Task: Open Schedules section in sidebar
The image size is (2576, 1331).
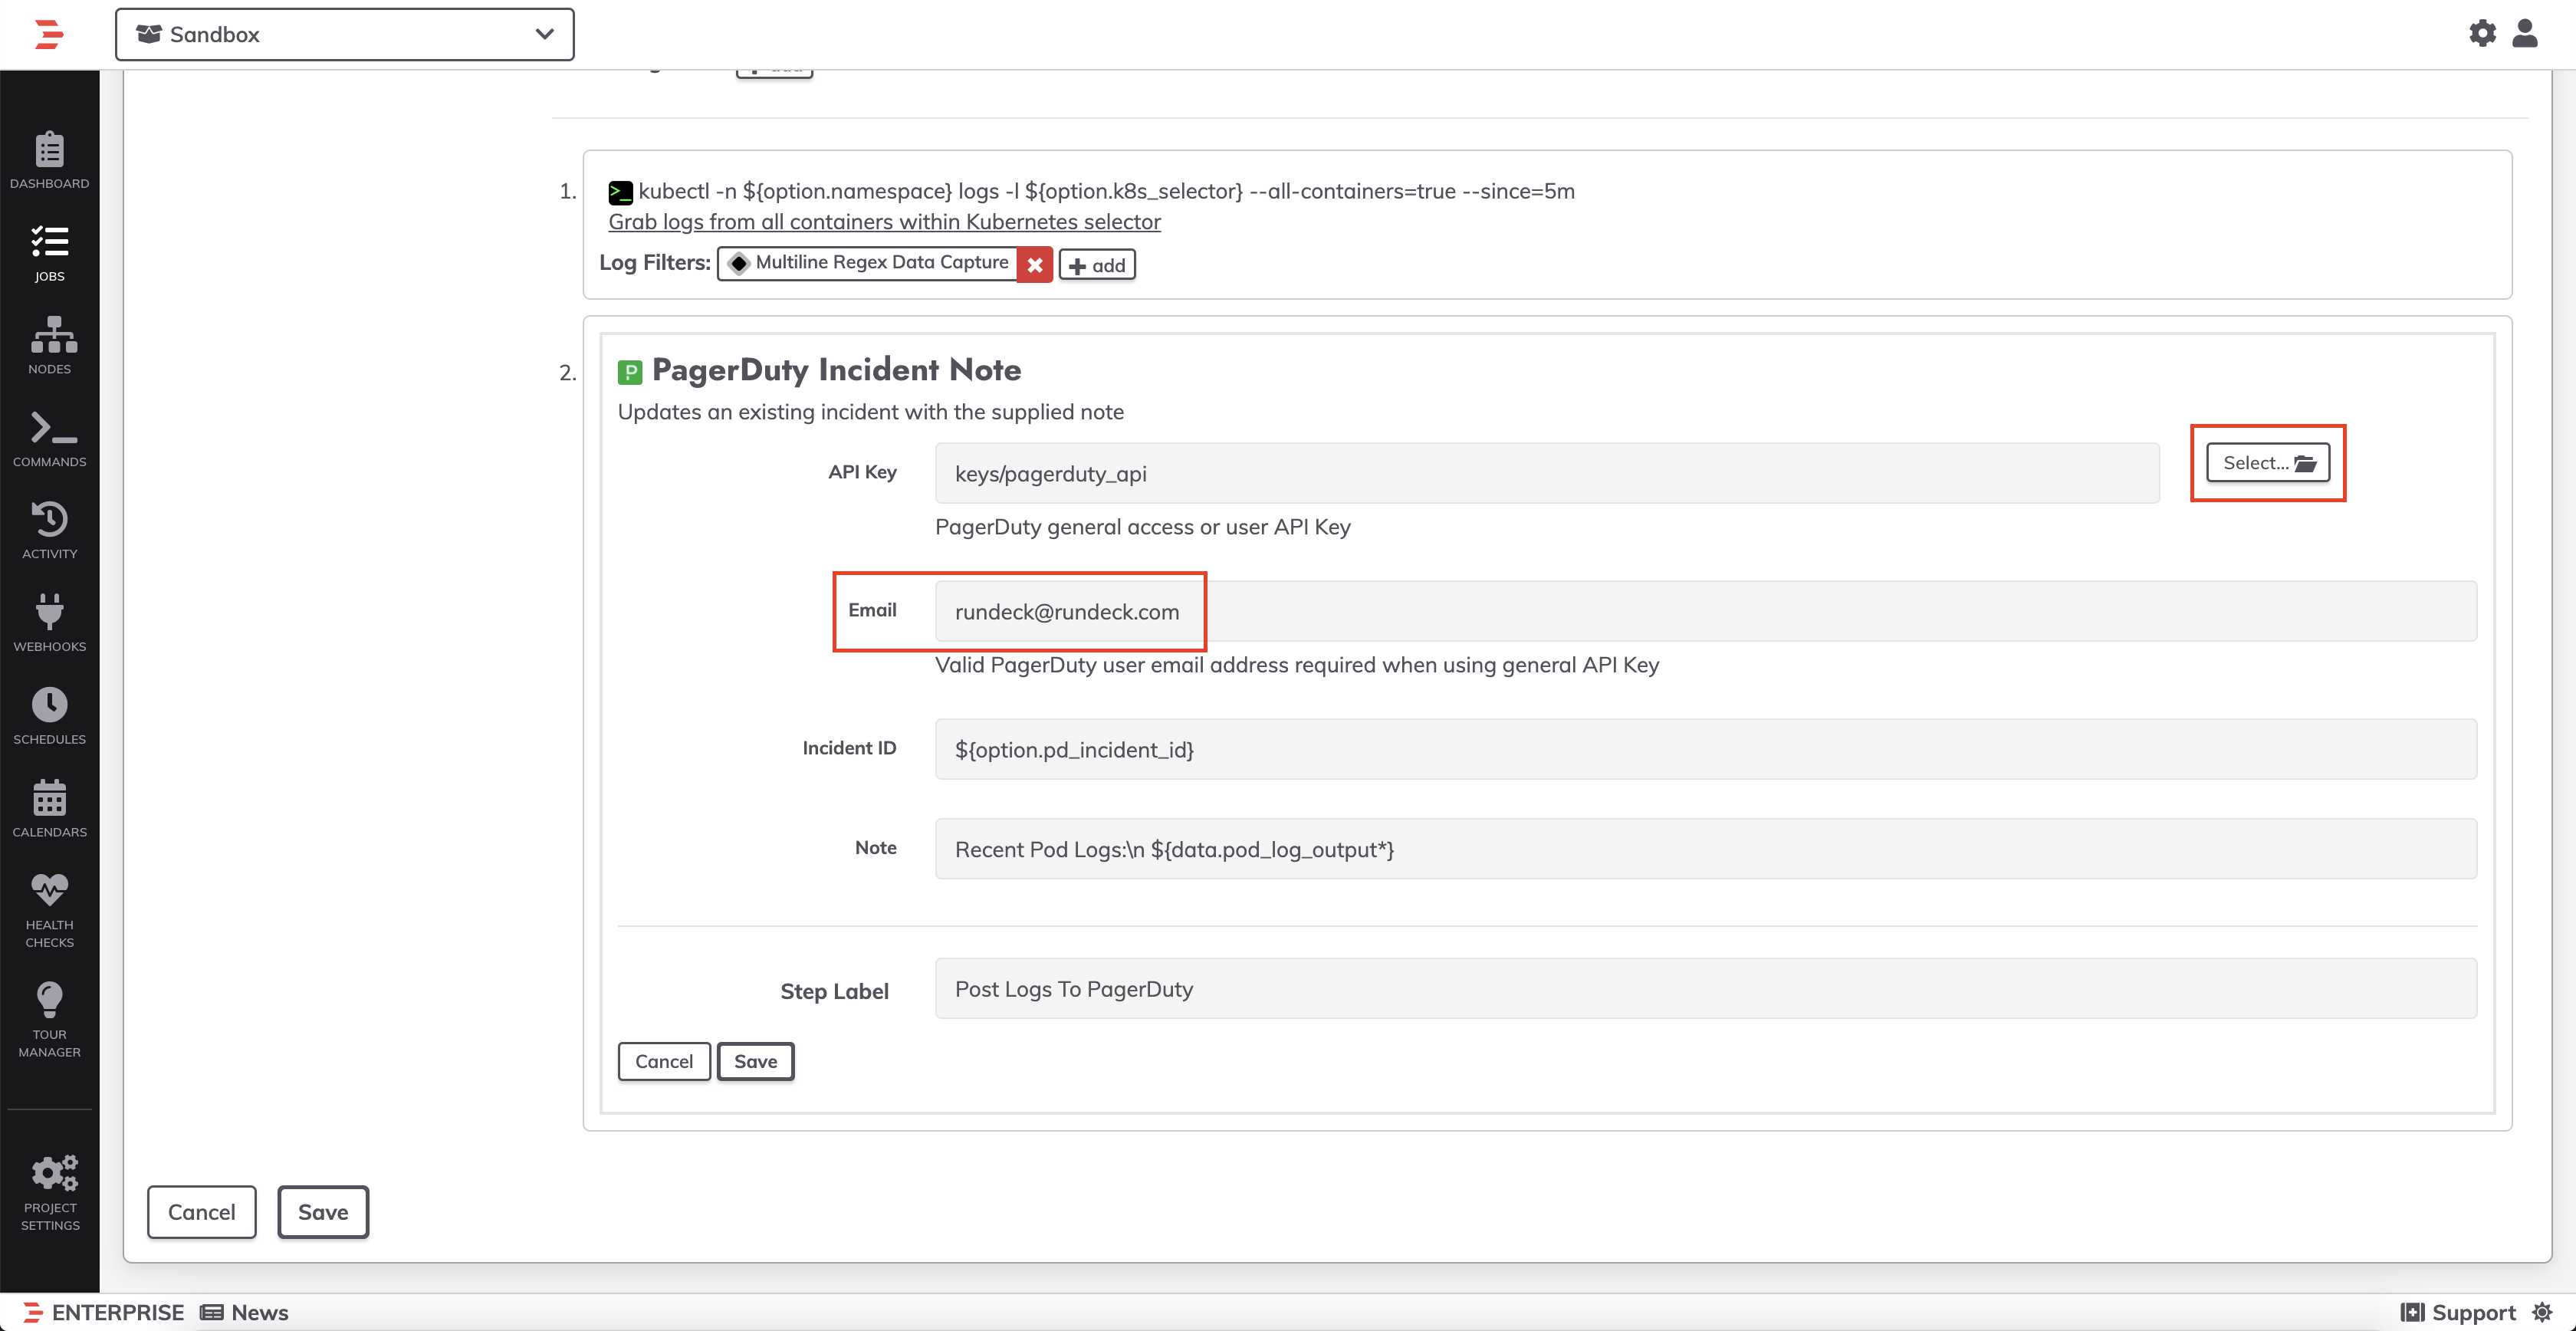Action: pyautogui.click(x=49, y=717)
